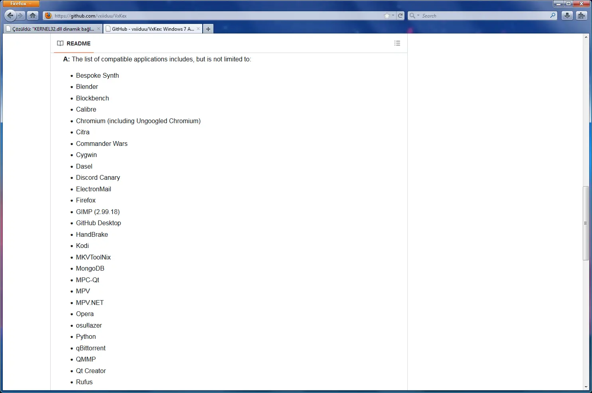Click the qBittorrent list item
Viewport: 592px width, 393px height.
tap(91, 348)
